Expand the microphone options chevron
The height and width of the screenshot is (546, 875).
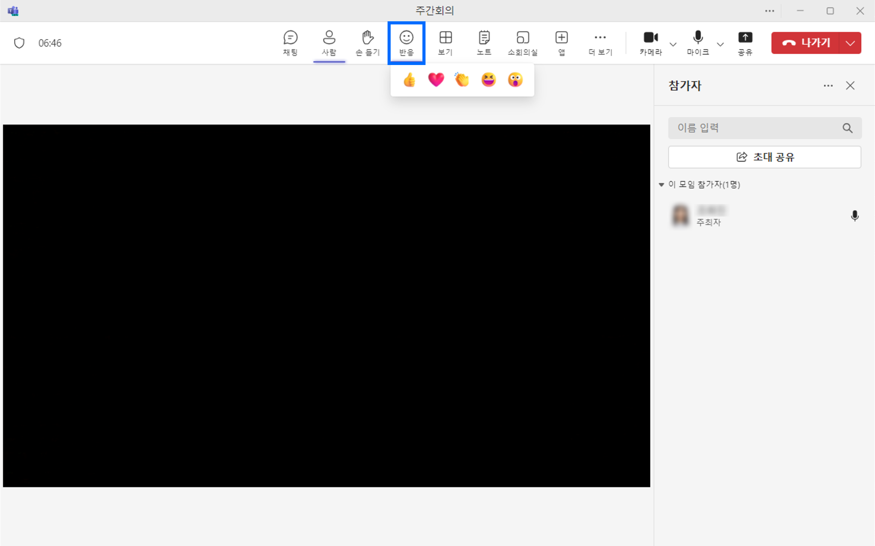[x=720, y=44]
